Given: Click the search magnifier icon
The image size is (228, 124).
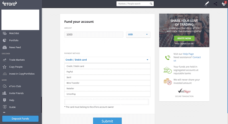Looking at the screenshot, I should point(151,4).
